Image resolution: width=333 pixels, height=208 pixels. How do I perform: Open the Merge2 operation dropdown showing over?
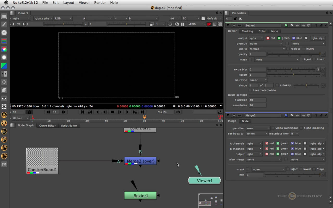tap(258, 128)
